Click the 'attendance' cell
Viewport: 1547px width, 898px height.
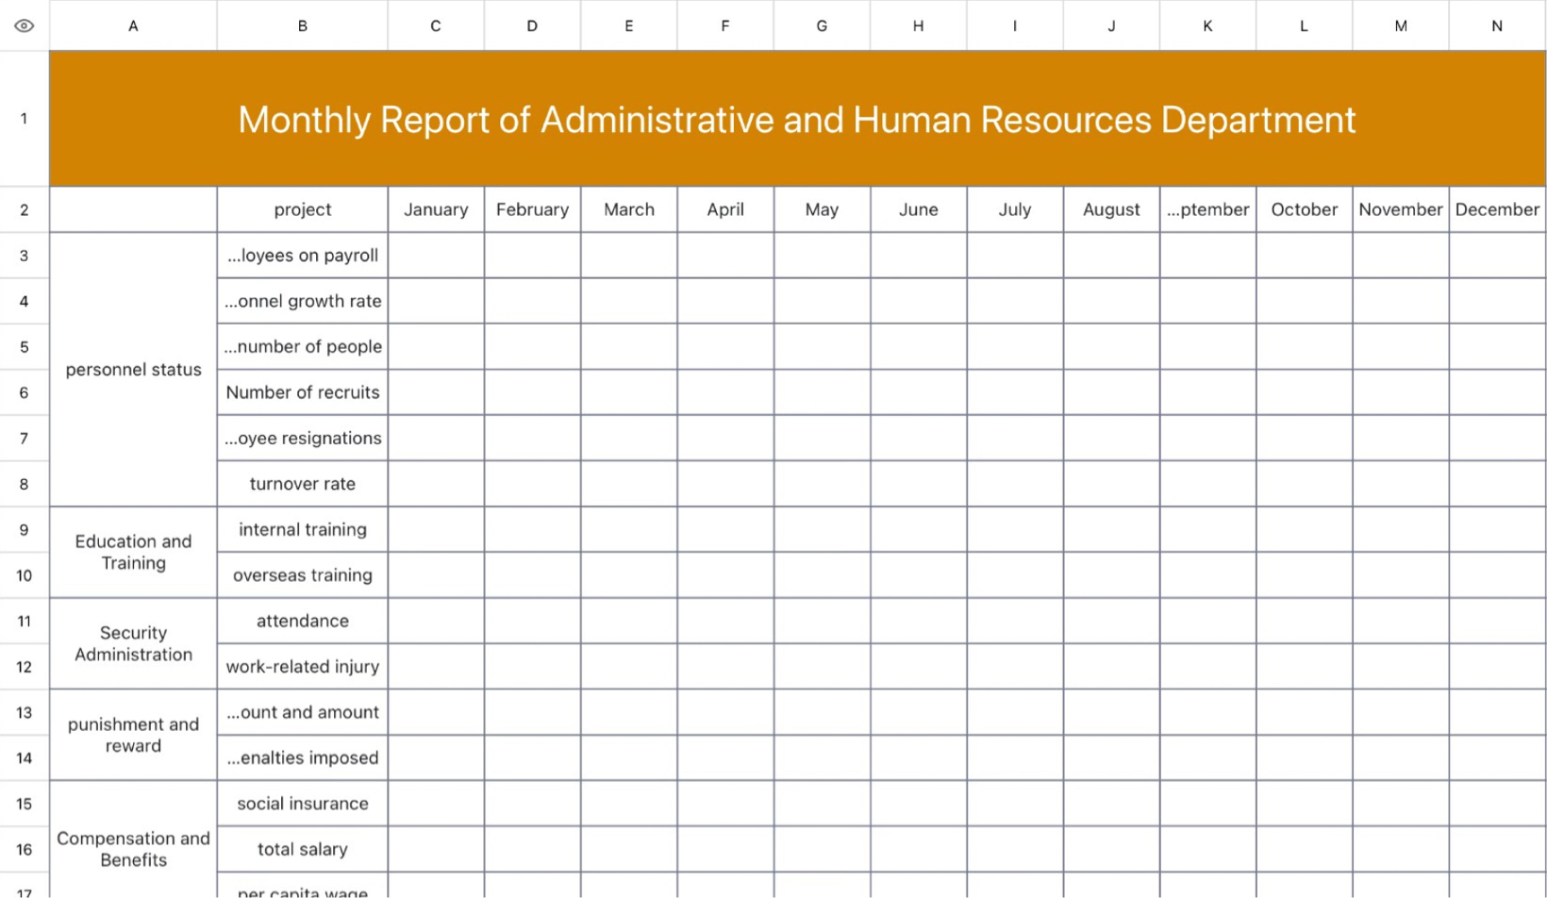303,621
